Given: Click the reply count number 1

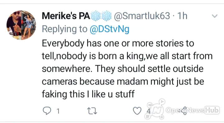Looking at the screenshot, I should tap(58, 111).
